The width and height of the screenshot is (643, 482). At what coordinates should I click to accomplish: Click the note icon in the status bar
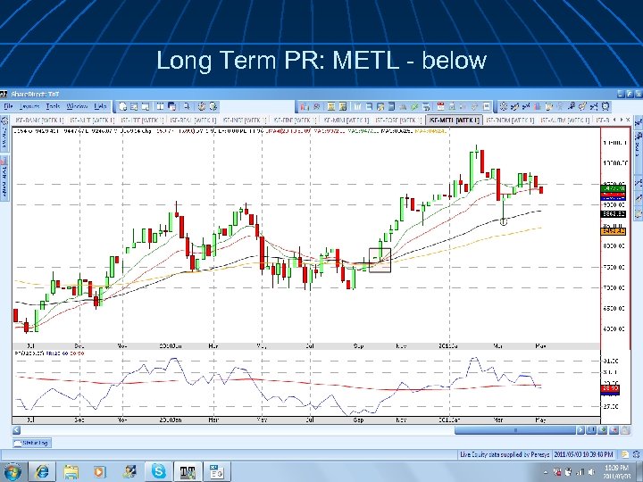tap(624, 454)
